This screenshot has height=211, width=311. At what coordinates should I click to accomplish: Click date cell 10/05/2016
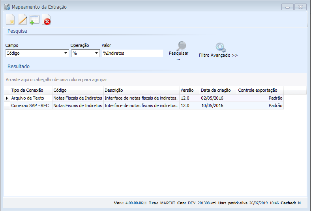pyautogui.click(x=218, y=105)
